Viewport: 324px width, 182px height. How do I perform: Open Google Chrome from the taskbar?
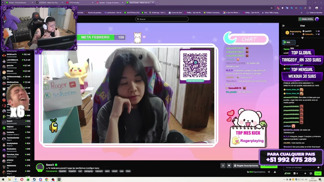47,179
